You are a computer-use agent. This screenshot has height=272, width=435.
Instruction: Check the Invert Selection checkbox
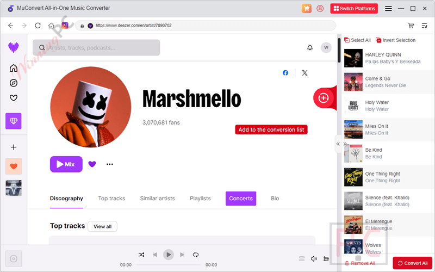(378, 40)
